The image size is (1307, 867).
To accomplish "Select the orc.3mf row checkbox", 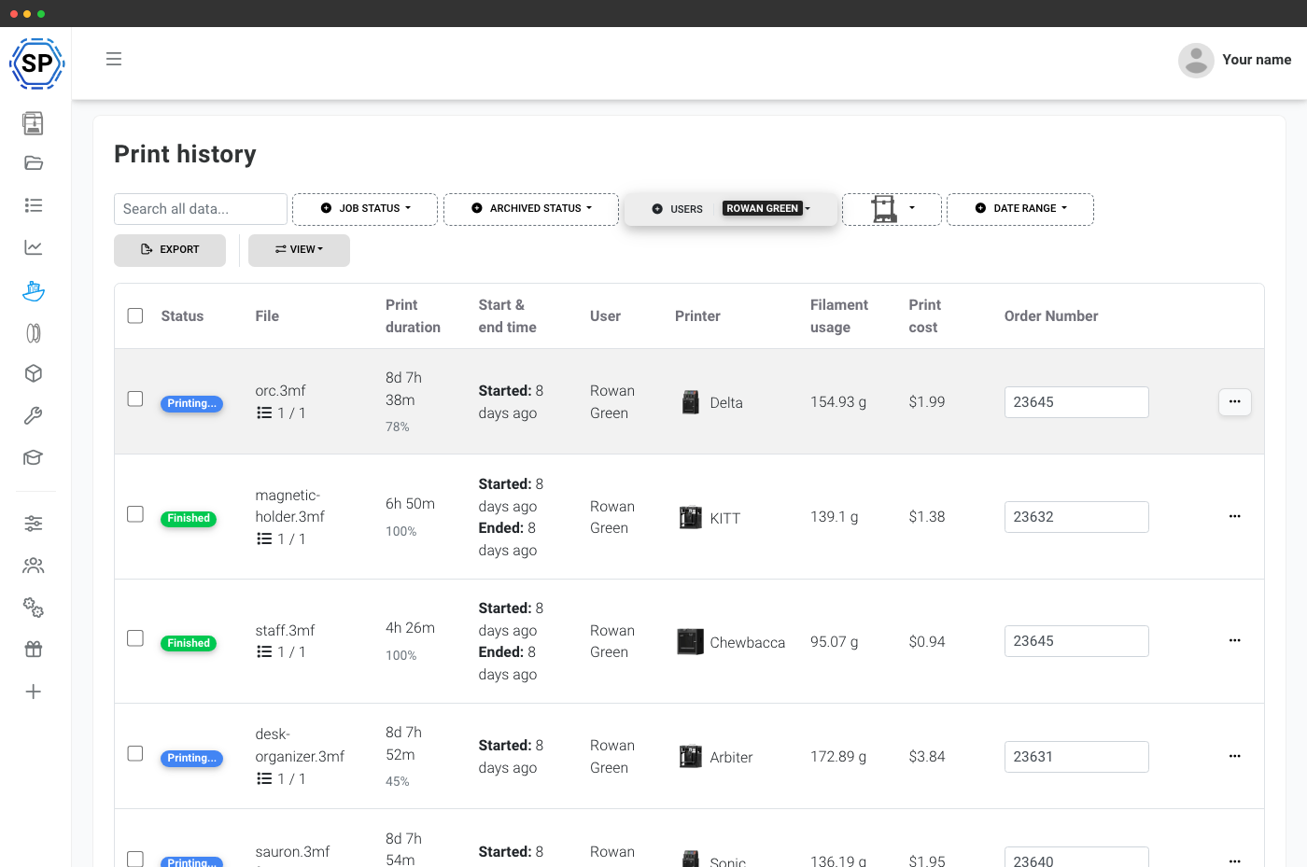I will pyautogui.click(x=135, y=399).
